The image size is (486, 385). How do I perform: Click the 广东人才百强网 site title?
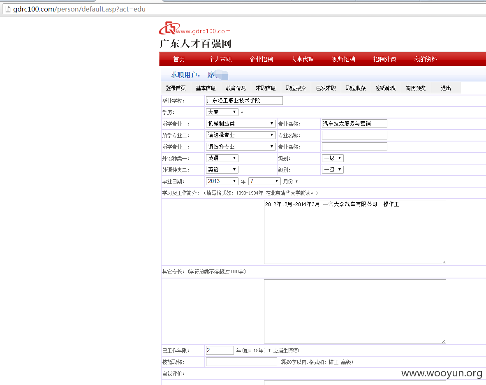[196, 44]
